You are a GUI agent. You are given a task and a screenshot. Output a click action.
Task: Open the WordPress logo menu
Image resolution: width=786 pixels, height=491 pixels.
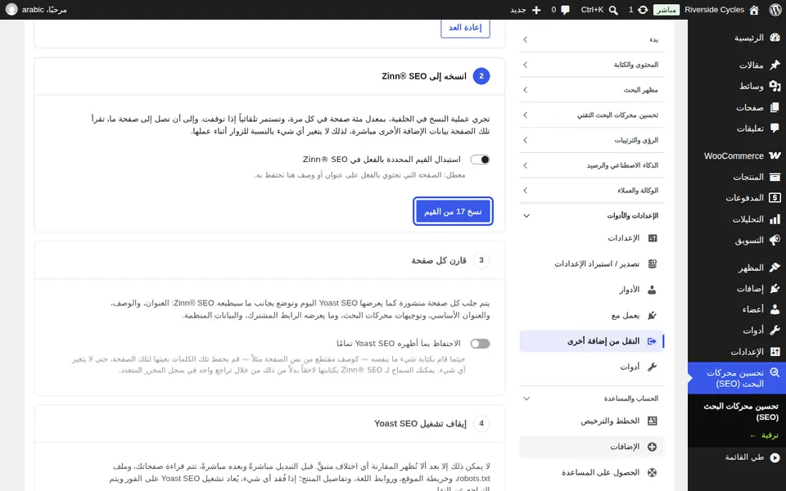click(775, 10)
